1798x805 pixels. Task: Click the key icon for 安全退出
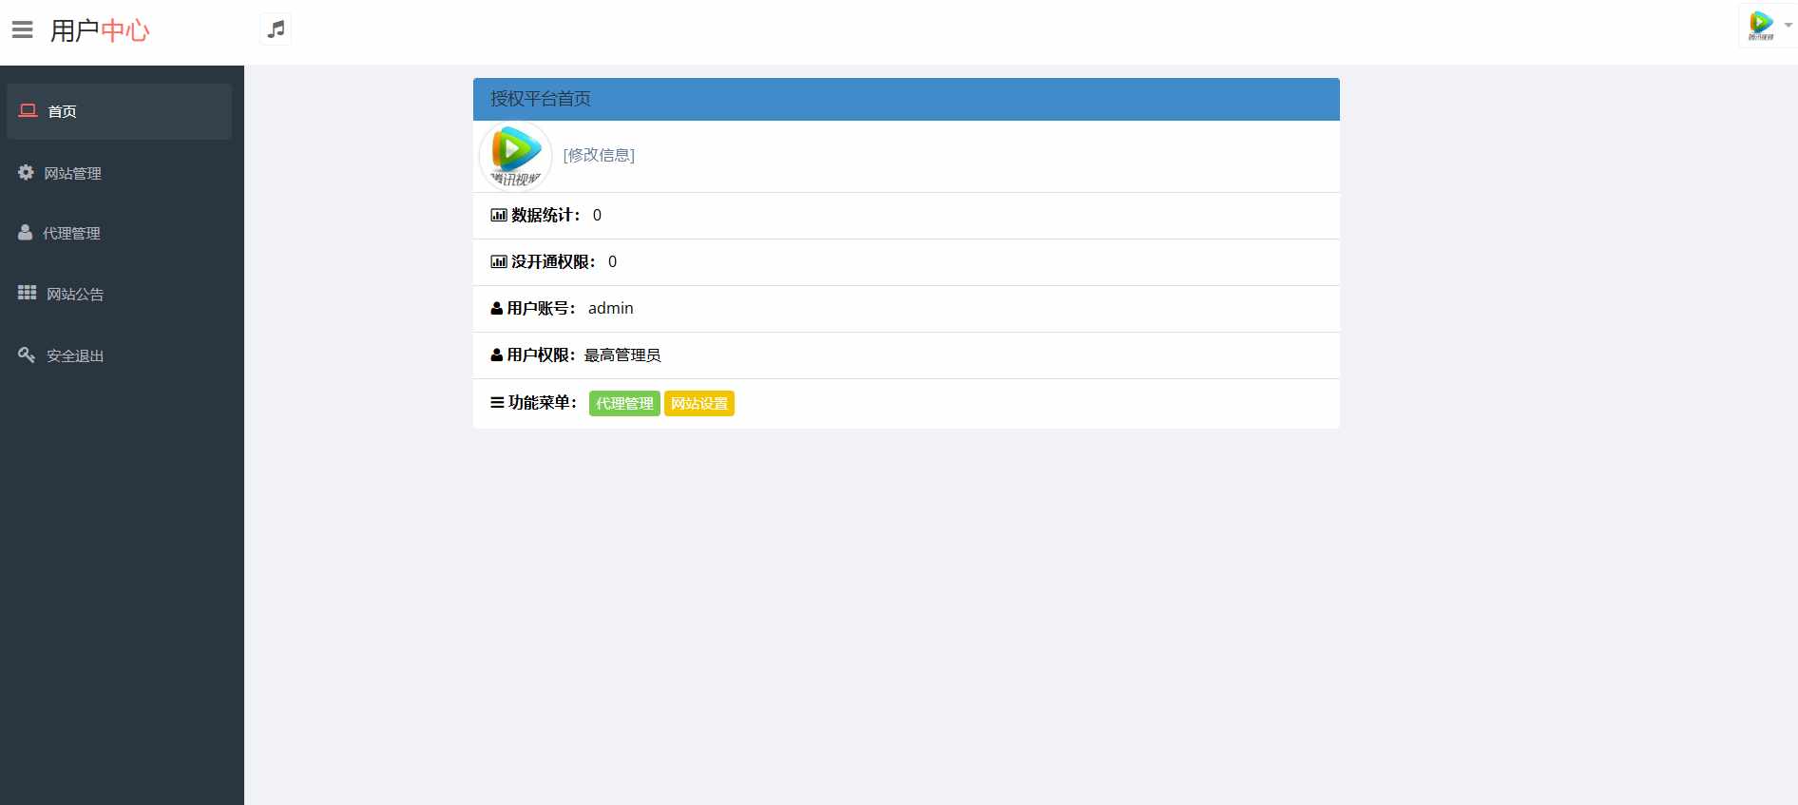pos(27,355)
